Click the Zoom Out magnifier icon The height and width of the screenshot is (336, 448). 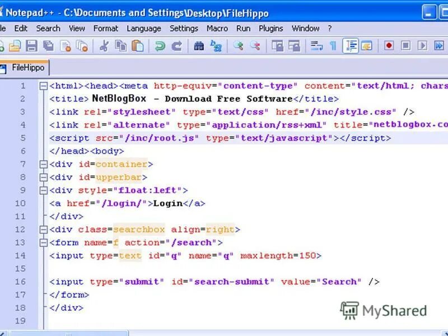(x=255, y=46)
